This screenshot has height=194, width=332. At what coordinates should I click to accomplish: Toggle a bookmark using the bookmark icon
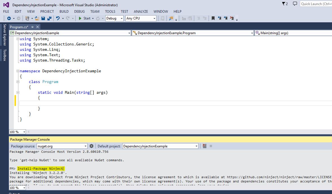point(213,18)
